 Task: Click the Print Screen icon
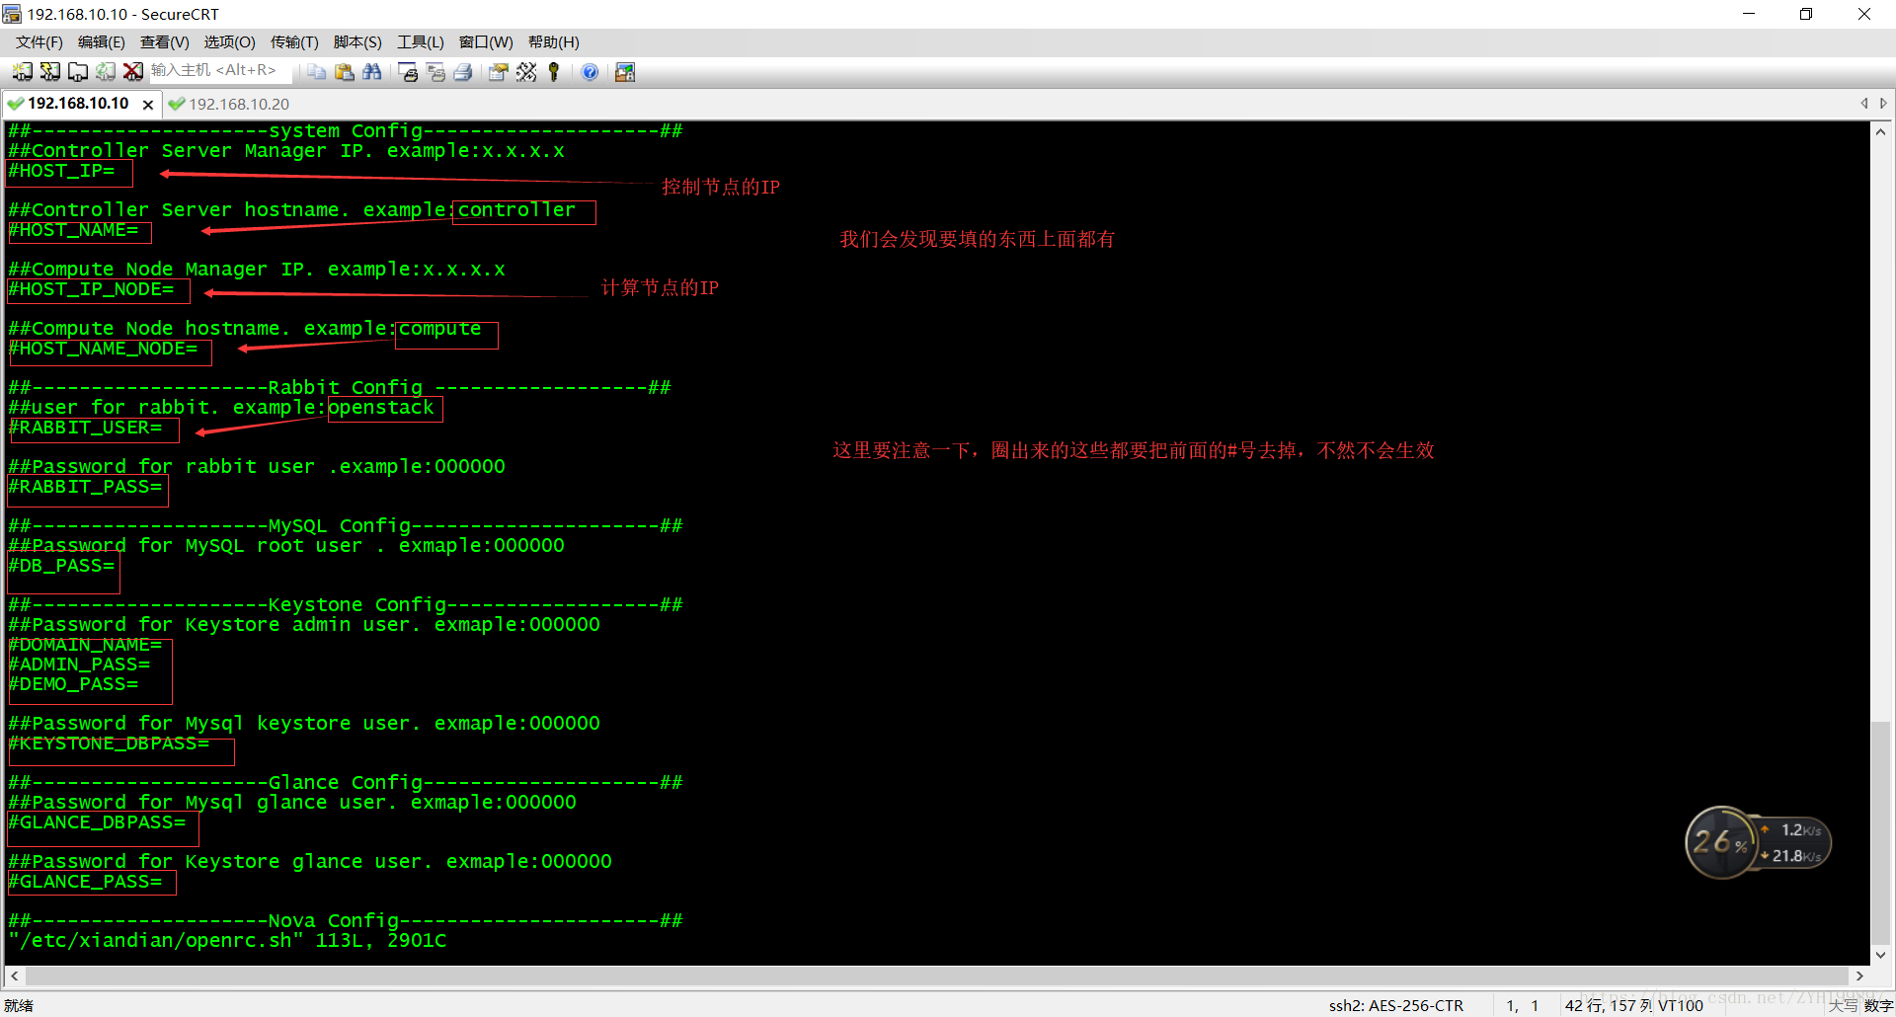coord(408,72)
